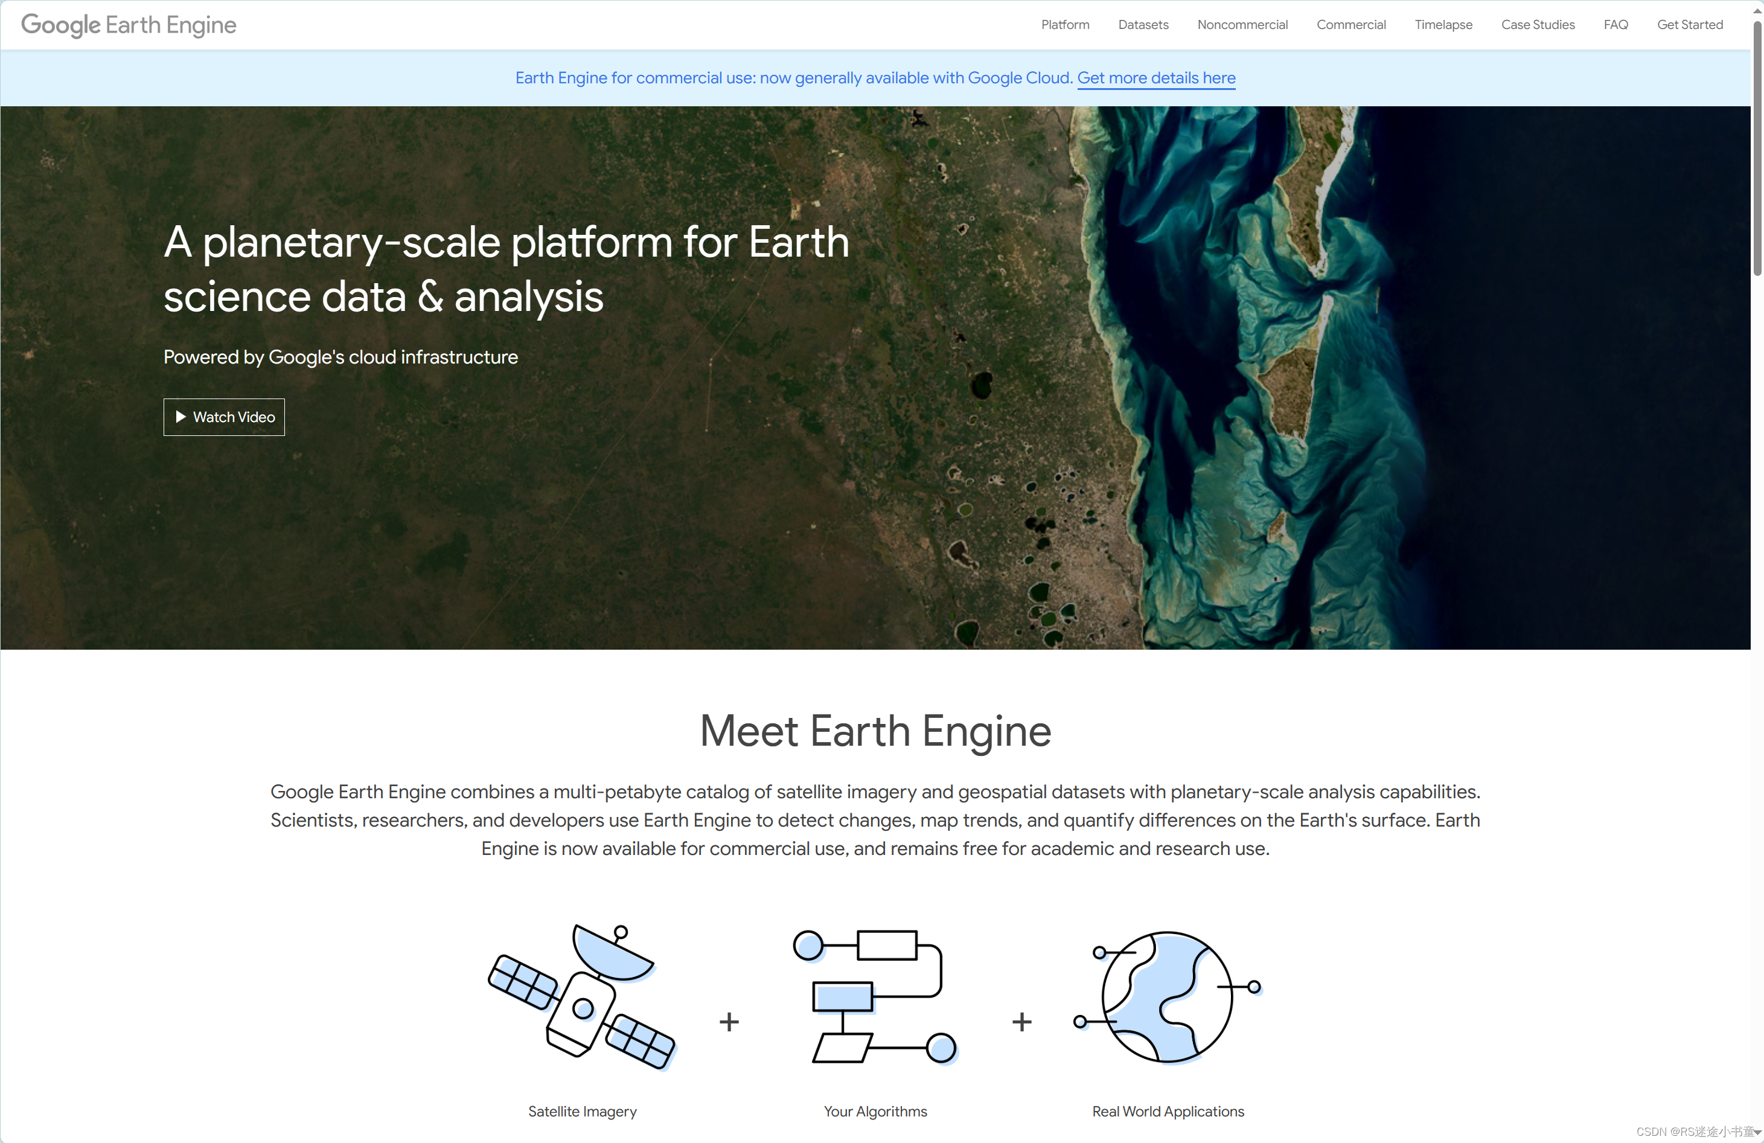Open the FAQ page
This screenshot has width=1764, height=1143.
point(1615,25)
